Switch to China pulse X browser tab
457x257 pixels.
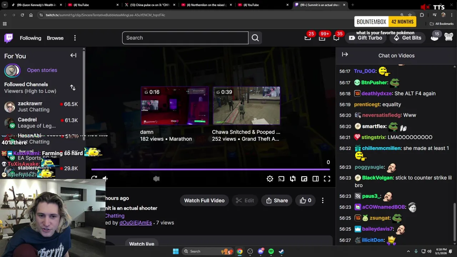click(150, 5)
